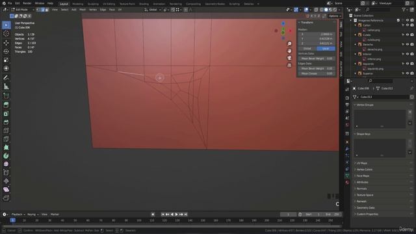Select Local in the Transform panel
The width and height of the screenshot is (416, 234).
tap(326, 49)
